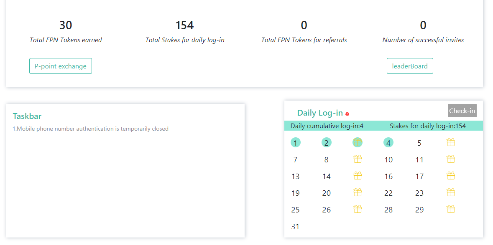This screenshot has width=493, height=245.
Task: Click the gift icon for day 6
Action: coord(451,142)
